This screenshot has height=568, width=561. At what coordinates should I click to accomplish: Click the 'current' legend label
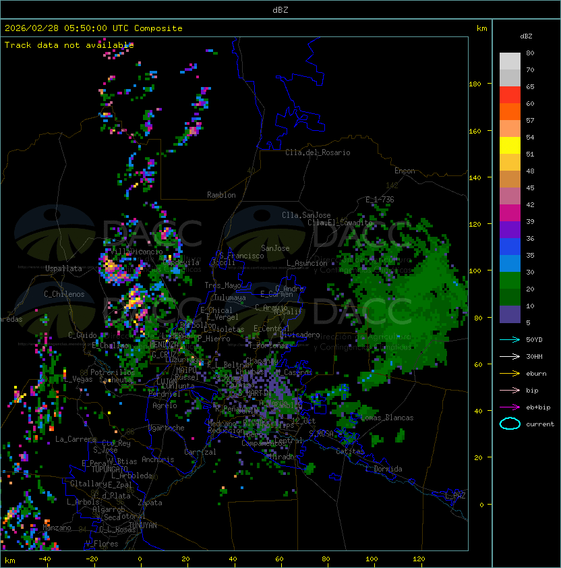click(540, 424)
